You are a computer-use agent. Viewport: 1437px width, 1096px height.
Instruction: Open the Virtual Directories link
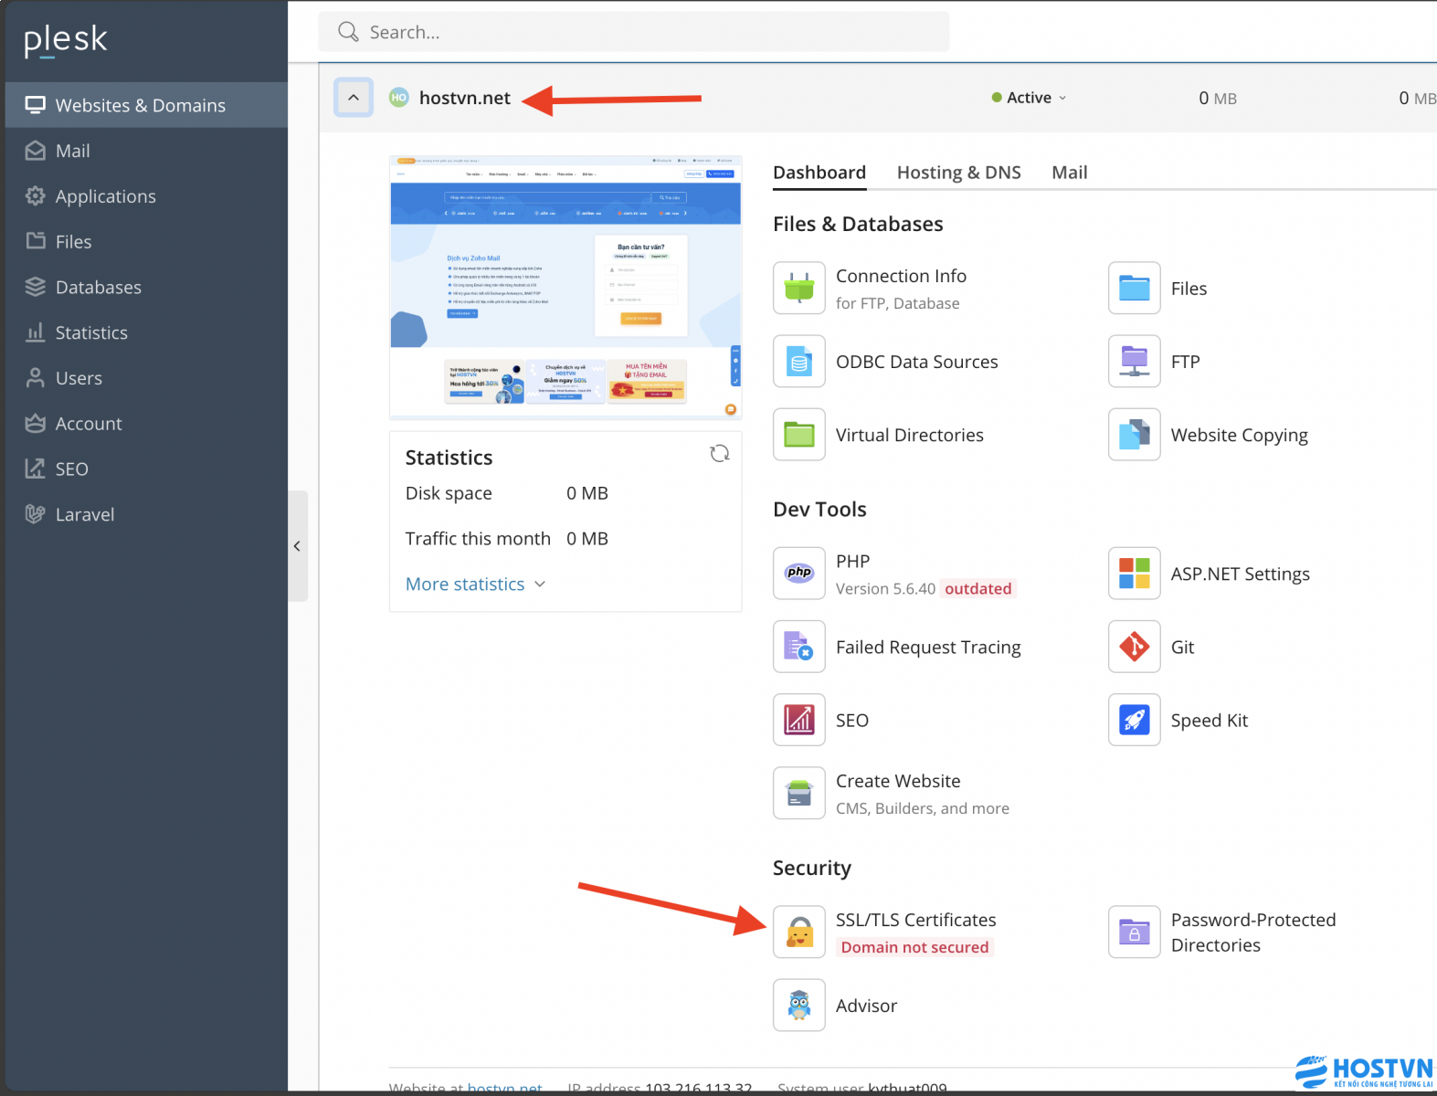(x=910, y=435)
